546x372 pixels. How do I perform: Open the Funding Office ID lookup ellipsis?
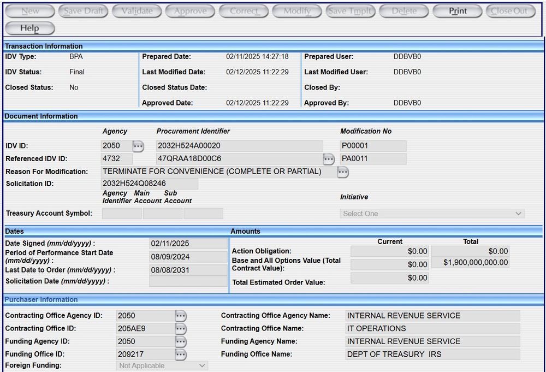181,354
